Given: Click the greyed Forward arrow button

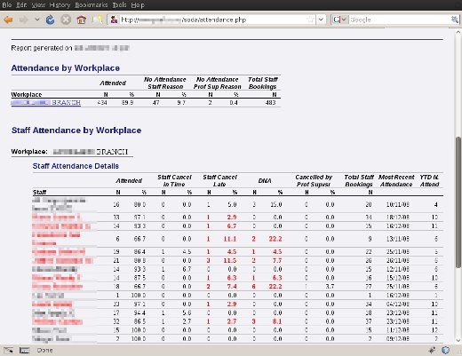Looking at the screenshot, I should click(x=24, y=20).
